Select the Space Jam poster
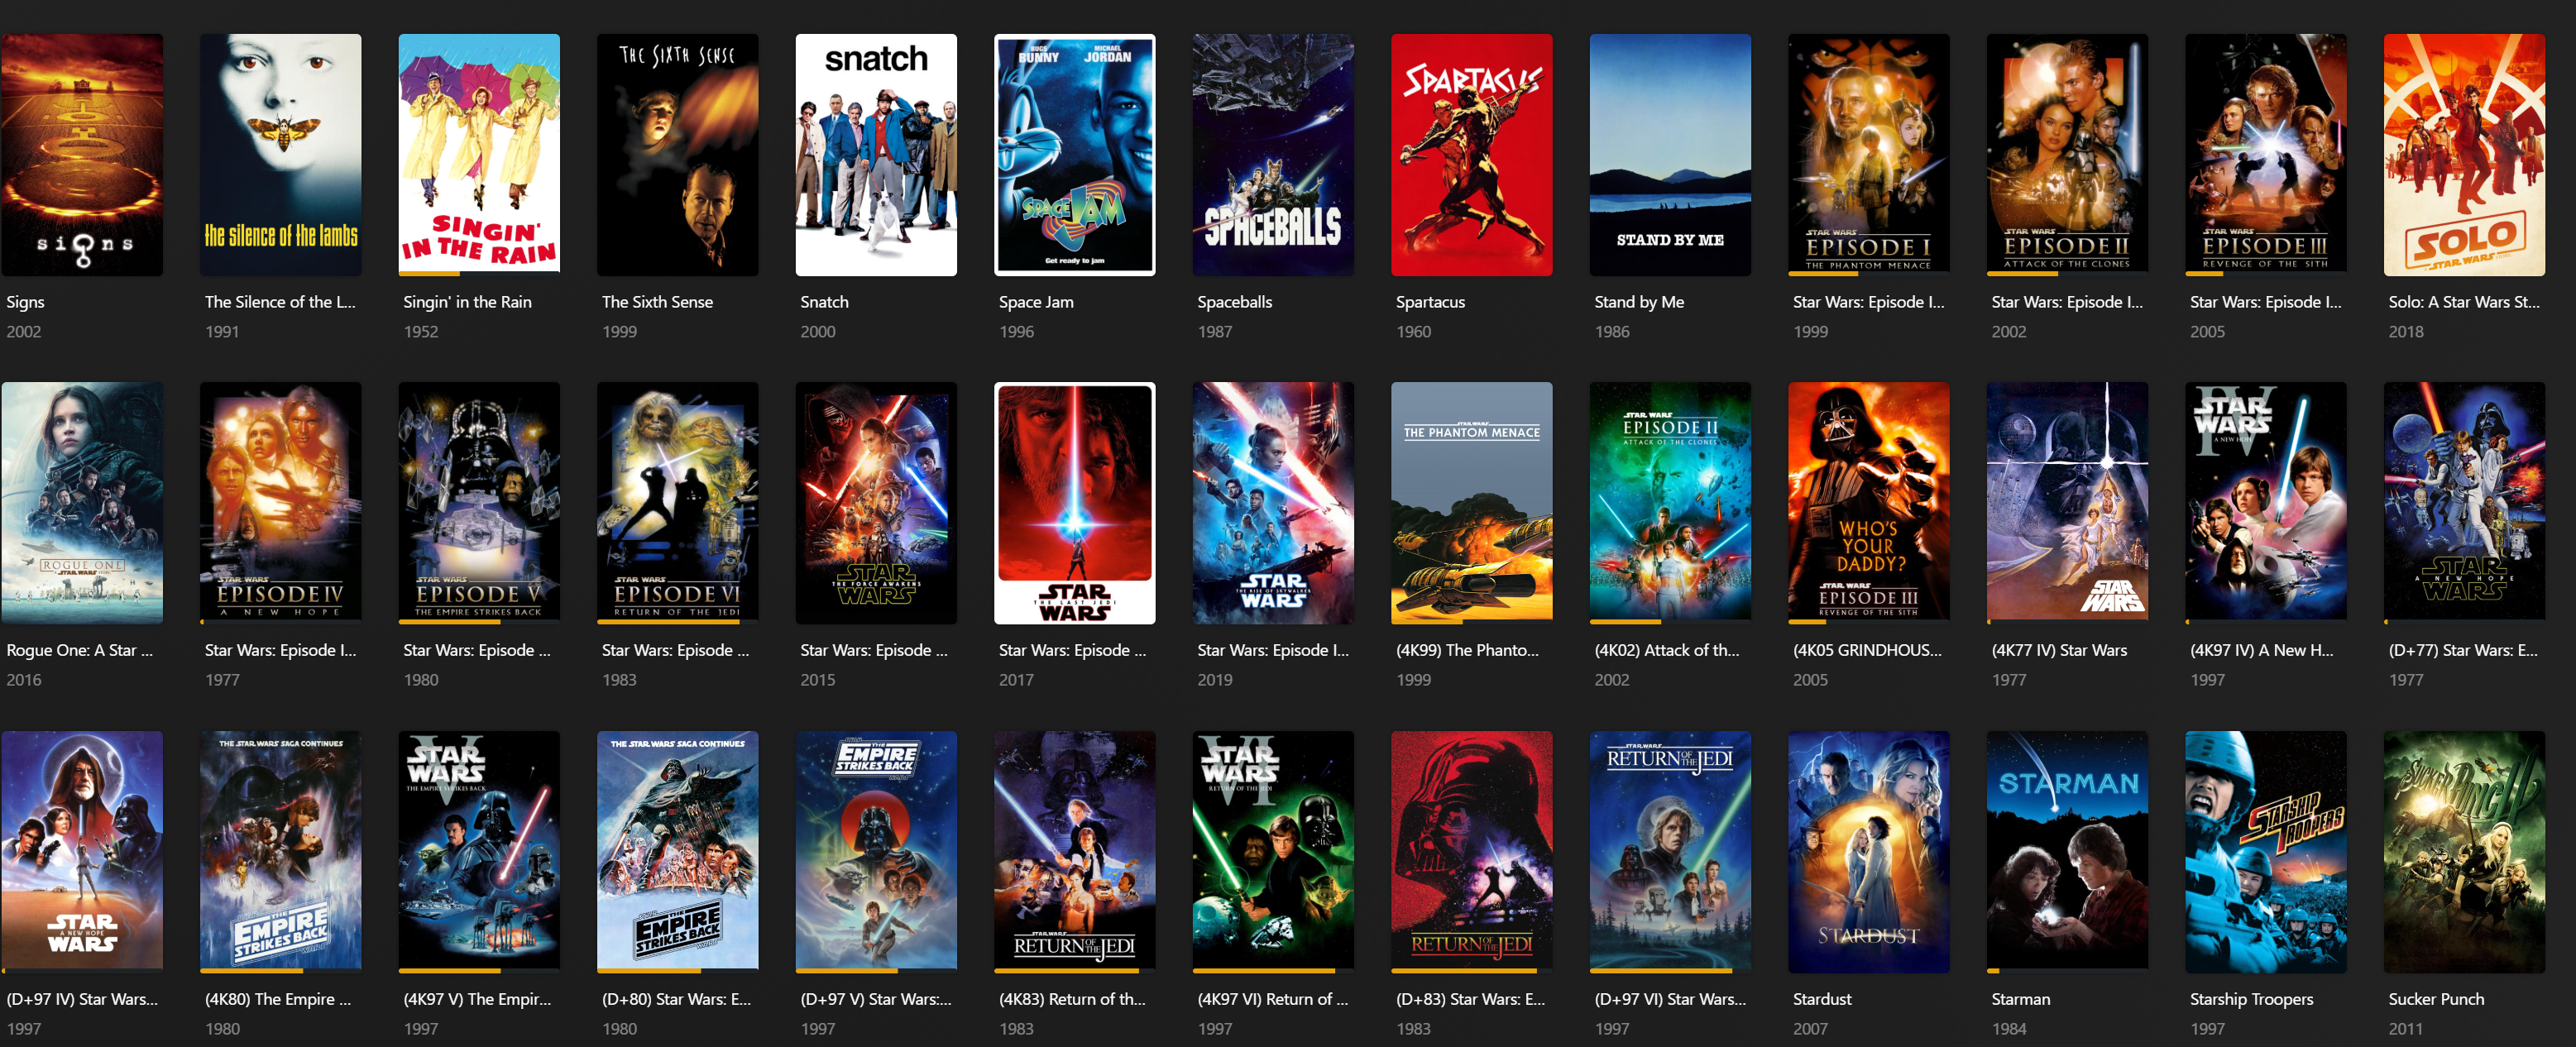The height and width of the screenshot is (1047, 2576). click(1075, 155)
